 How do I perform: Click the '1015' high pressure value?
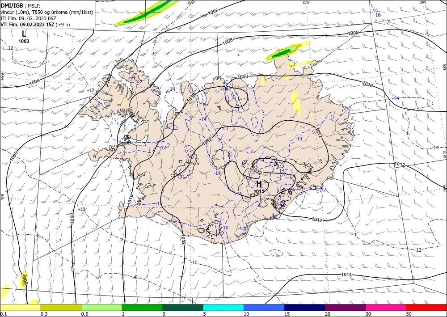click(259, 191)
